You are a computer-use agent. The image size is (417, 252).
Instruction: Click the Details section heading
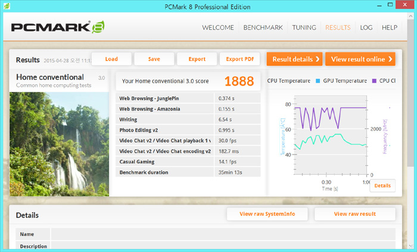tap(27, 215)
